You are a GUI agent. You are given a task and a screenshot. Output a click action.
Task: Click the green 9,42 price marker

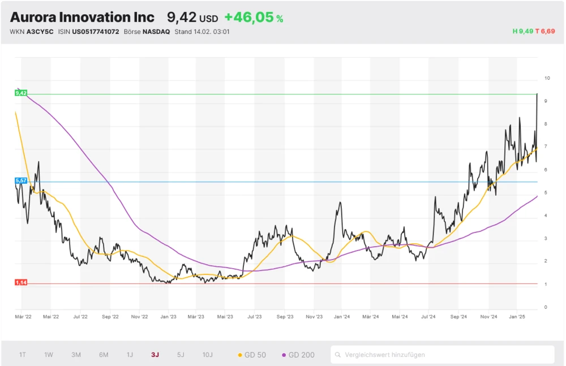point(21,93)
